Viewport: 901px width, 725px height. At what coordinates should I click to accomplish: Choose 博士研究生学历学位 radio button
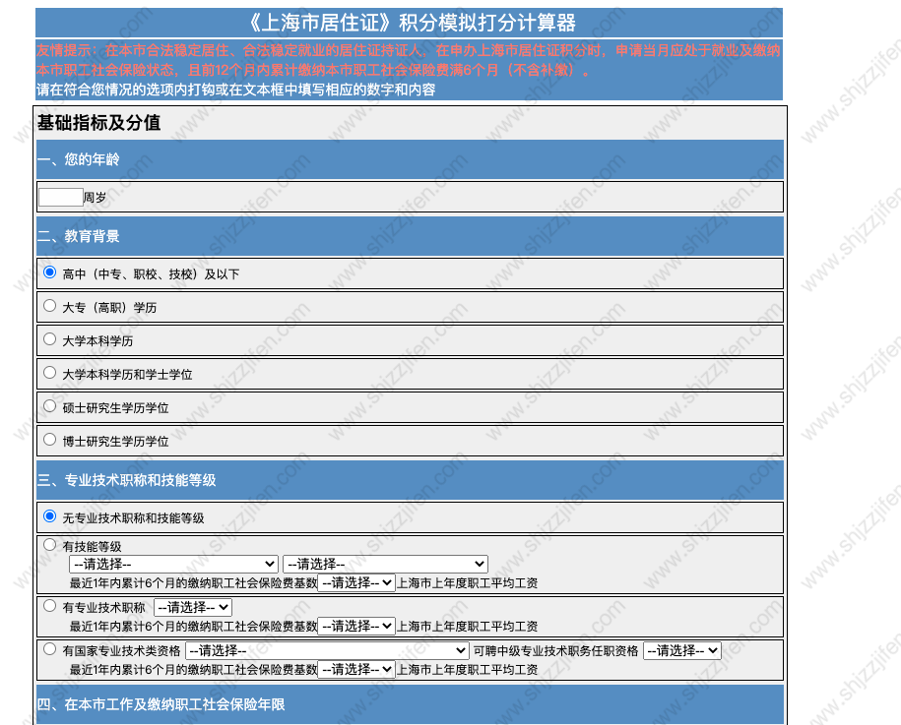[x=50, y=439]
